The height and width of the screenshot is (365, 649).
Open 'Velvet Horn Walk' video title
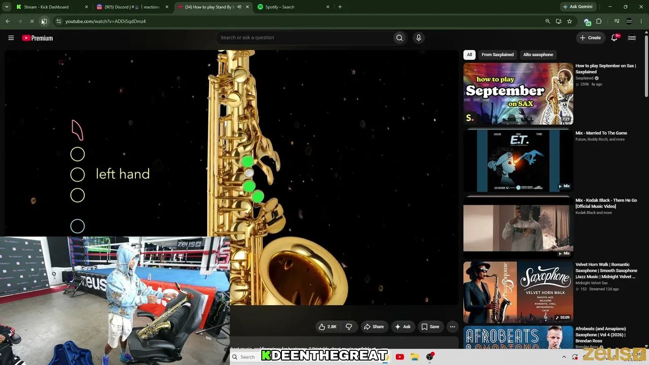tap(606, 271)
